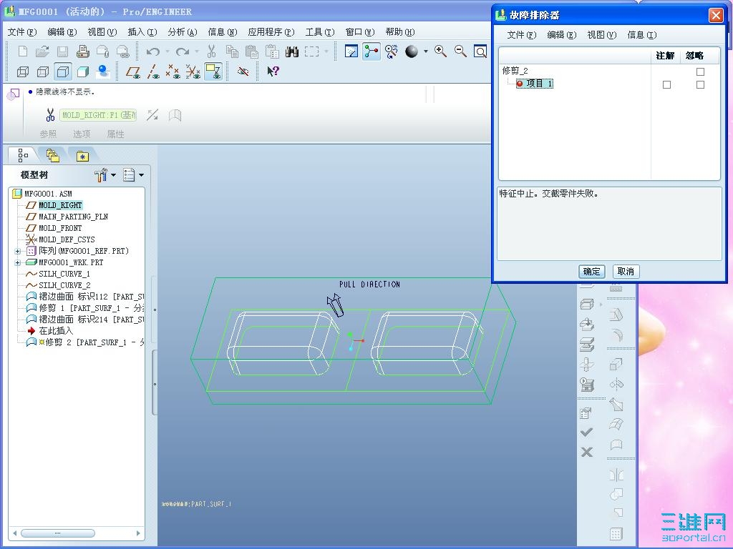The image size is (733, 549).
Task: Click the Undo arrow icon
Action: 153,51
